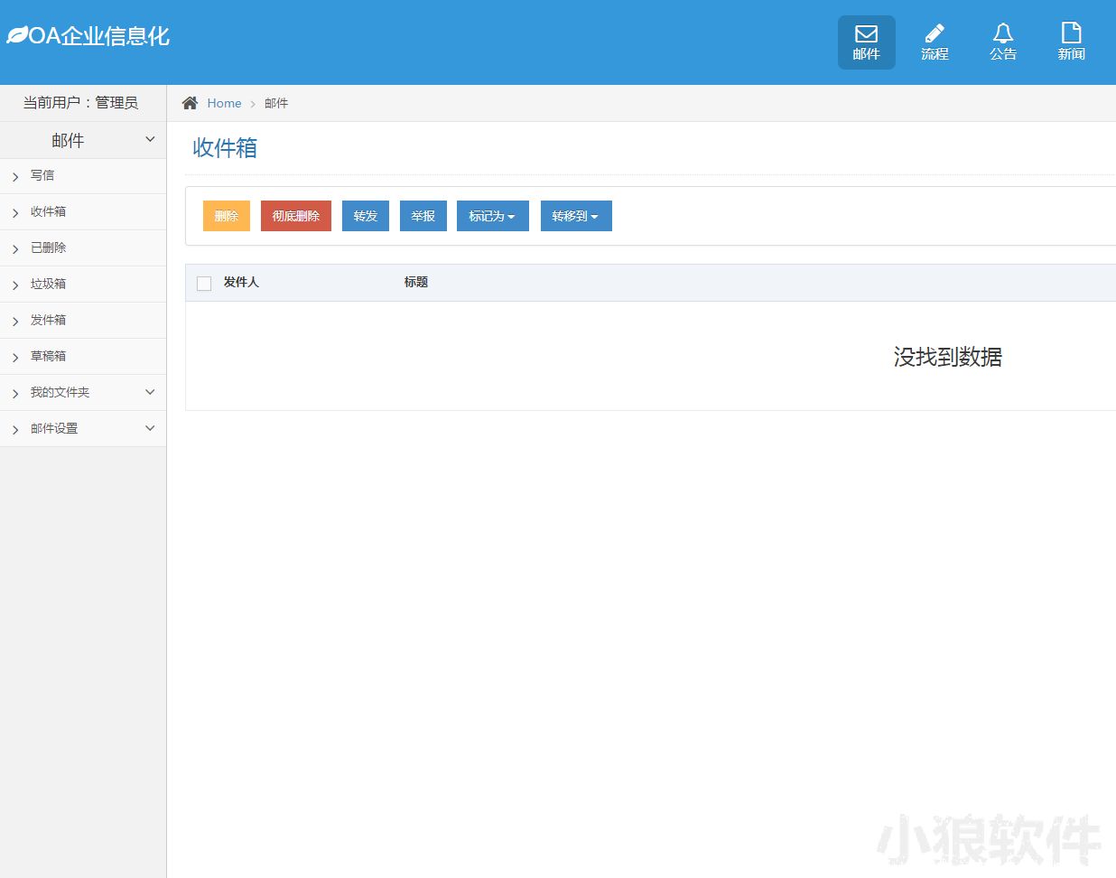The image size is (1116, 878).
Task: Open 收件箱 in the sidebar
Action: click(x=49, y=211)
